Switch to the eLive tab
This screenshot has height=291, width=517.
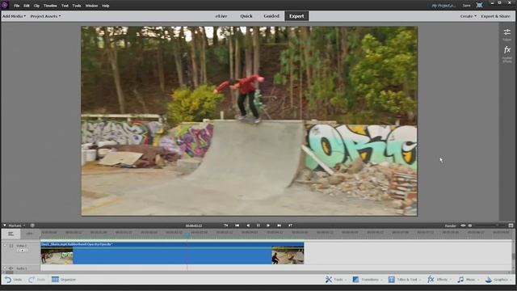coord(221,16)
